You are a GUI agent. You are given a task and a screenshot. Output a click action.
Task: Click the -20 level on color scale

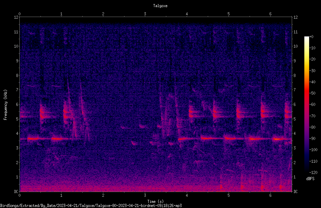click(312, 59)
